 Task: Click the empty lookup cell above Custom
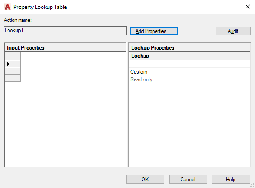point(190,64)
